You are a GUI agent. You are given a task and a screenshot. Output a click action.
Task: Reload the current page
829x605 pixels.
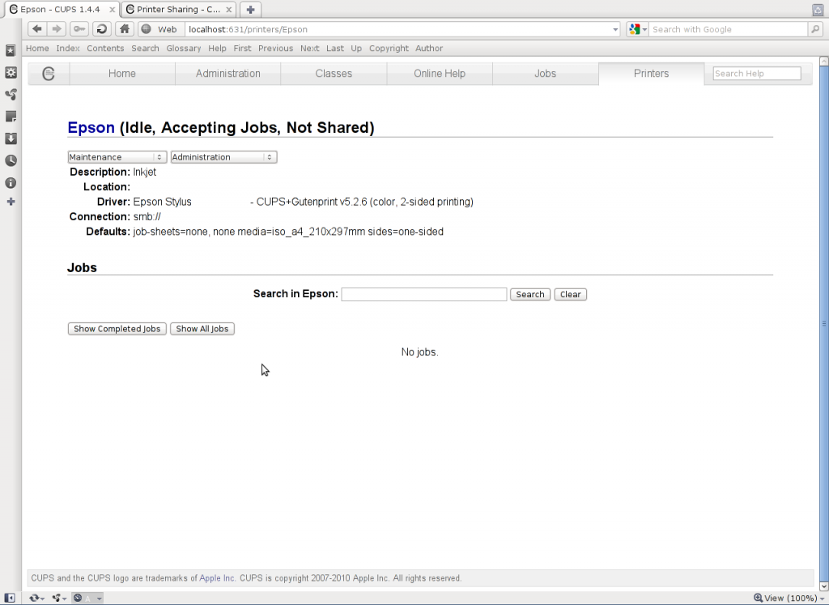coord(101,29)
